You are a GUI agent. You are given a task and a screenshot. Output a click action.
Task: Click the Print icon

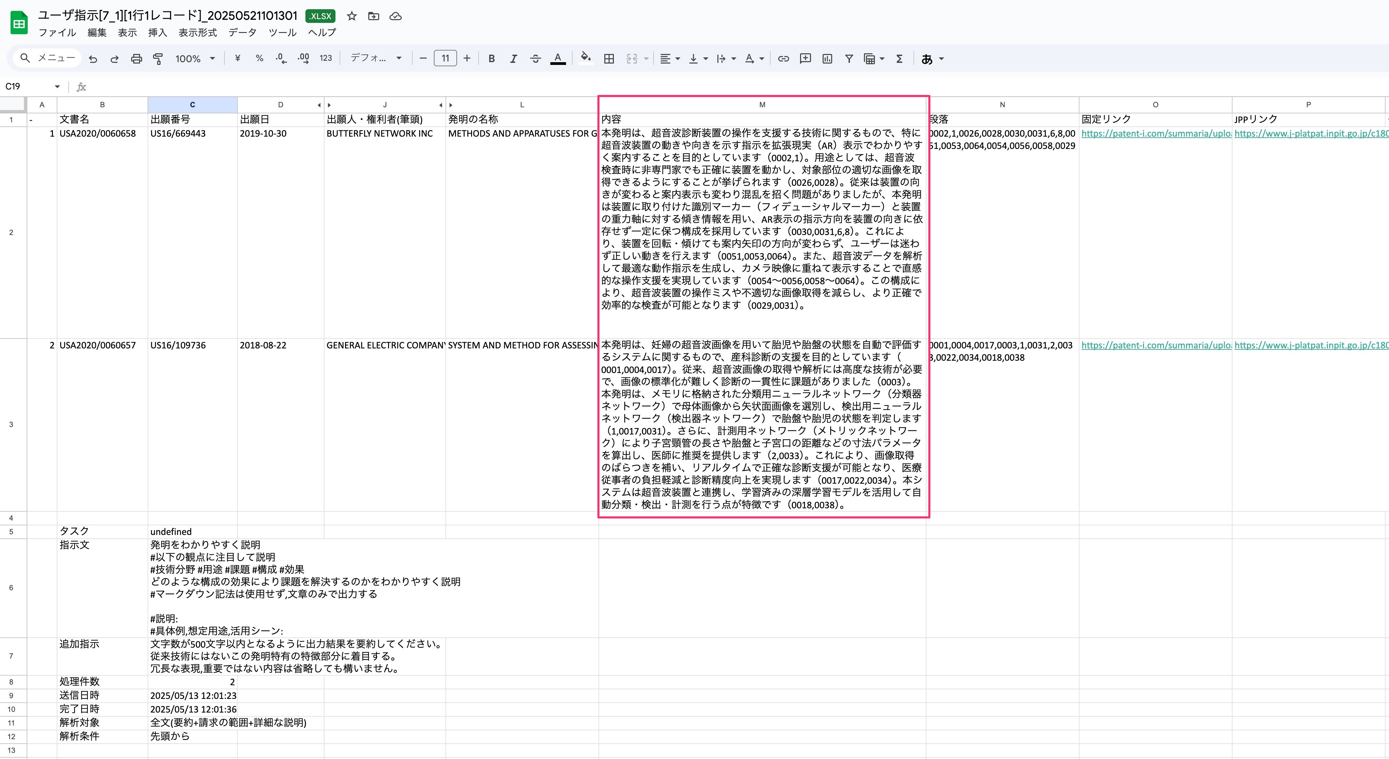(x=136, y=58)
